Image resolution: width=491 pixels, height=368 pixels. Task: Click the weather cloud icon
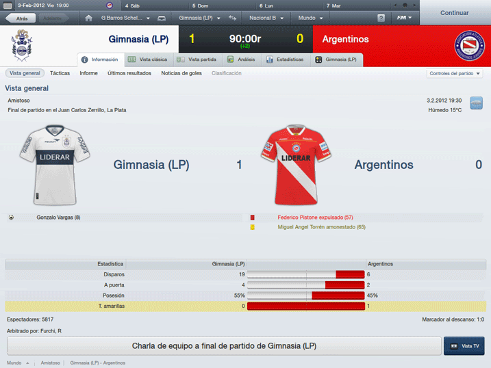pyautogui.click(x=476, y=103)
